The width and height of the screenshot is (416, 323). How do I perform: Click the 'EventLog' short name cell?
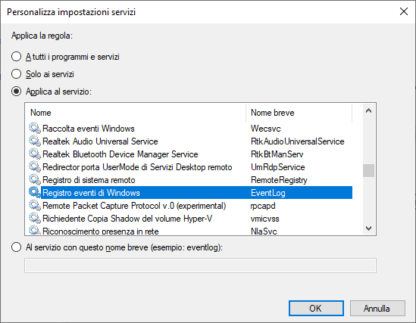[x=268, y=193]
